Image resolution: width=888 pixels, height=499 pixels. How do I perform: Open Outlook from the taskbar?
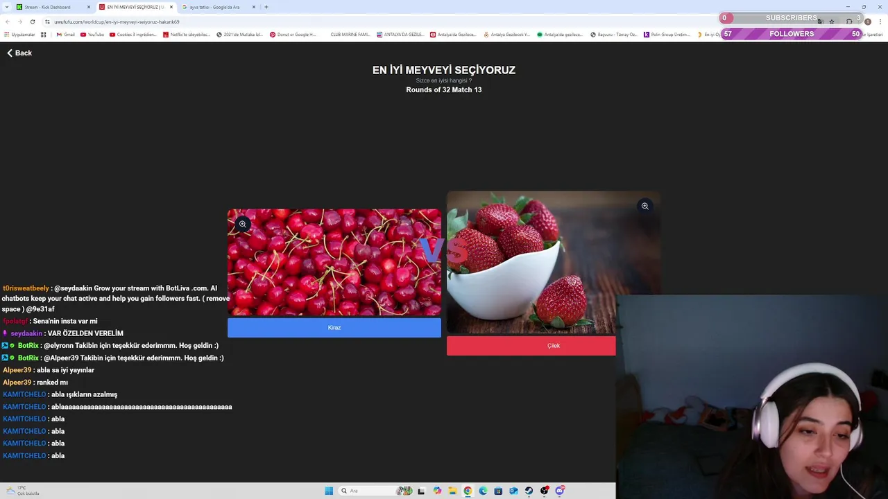coord(513,491)
